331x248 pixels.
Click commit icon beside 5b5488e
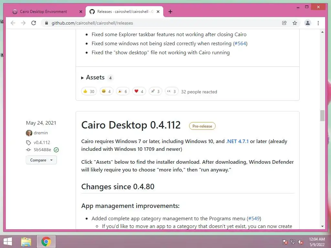click(28, 150)
